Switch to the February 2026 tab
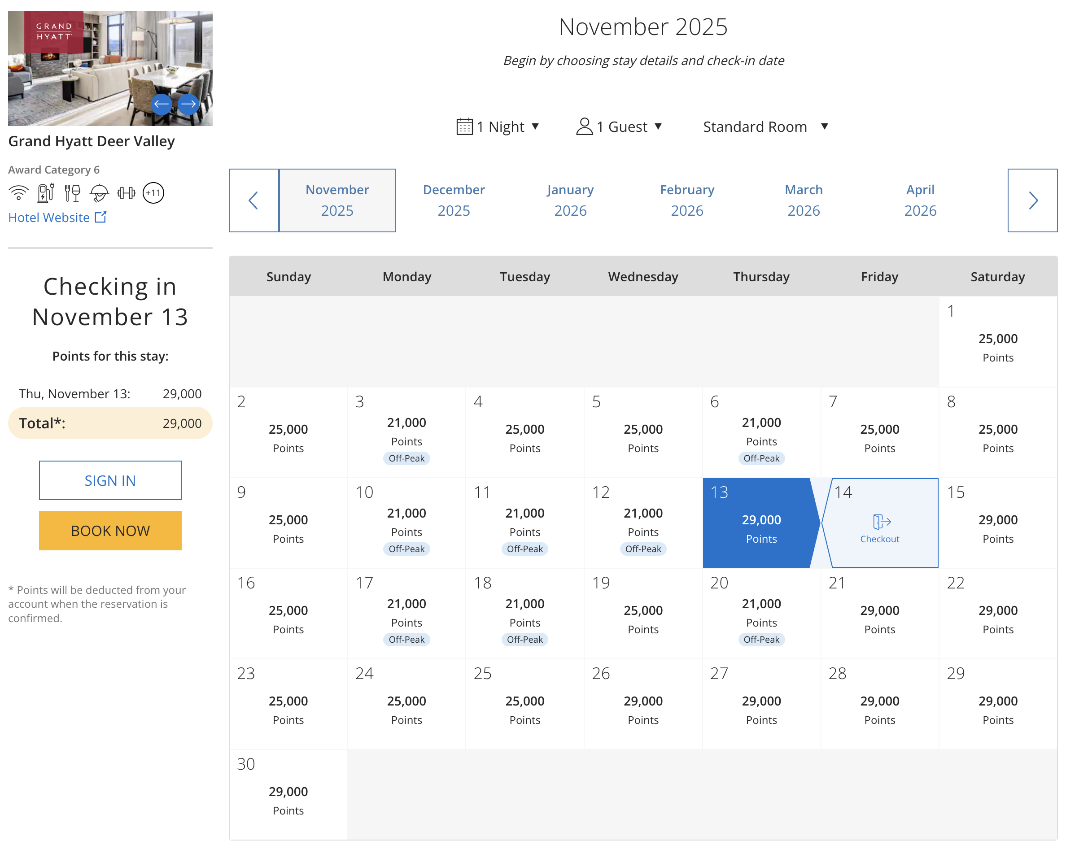This screenshot has height=845, width=1066. 687,200
